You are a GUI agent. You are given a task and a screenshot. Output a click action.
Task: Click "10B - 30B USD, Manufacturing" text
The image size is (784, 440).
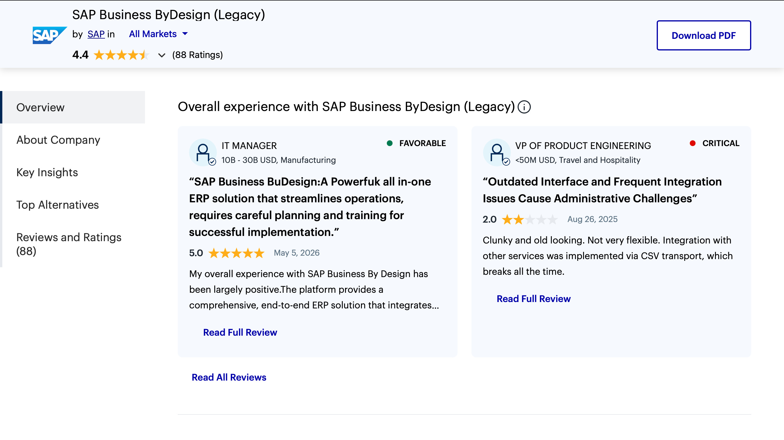278,160
